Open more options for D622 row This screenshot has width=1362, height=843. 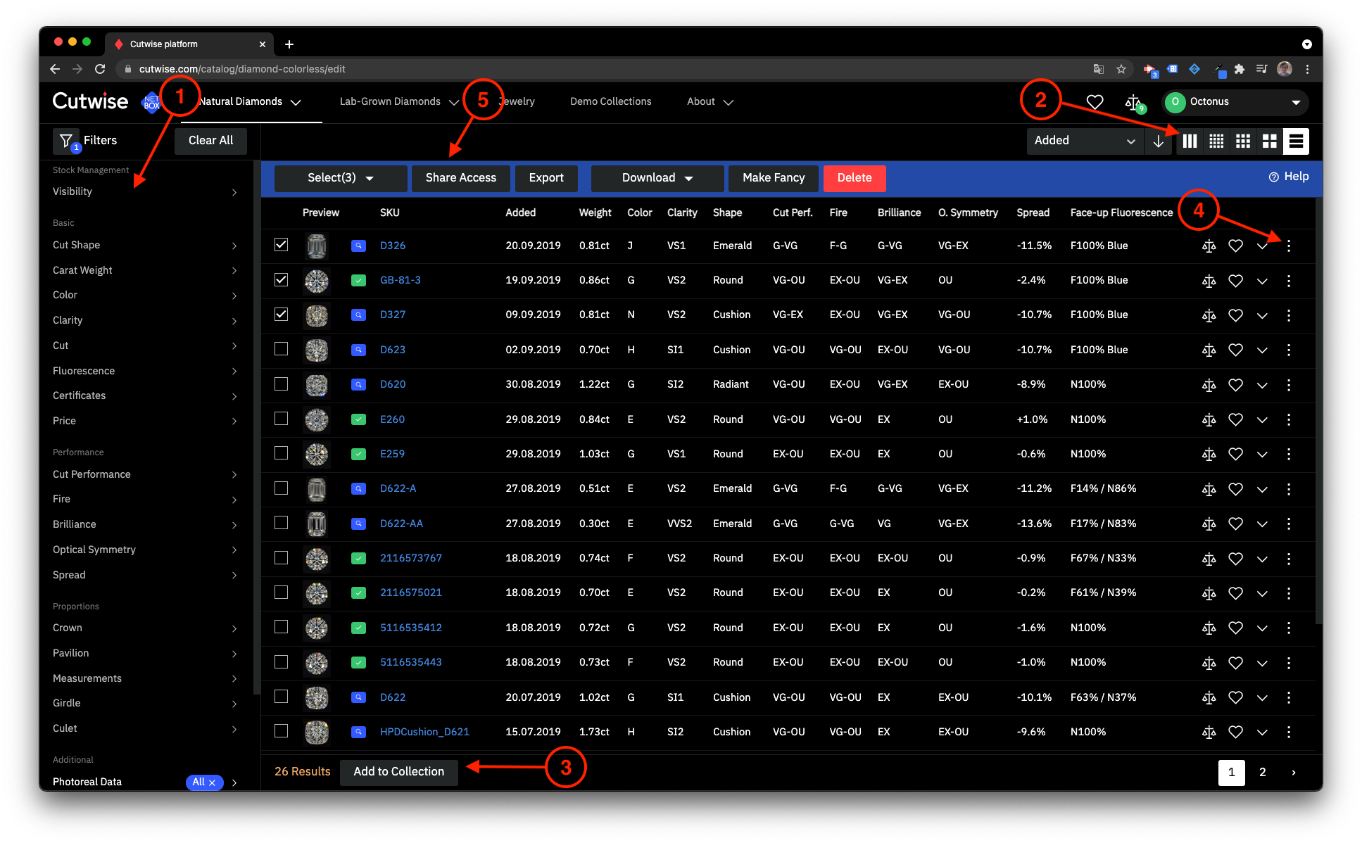pyautogui.click(x=1289, y=697)
